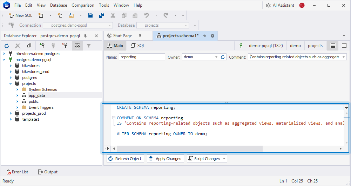Open the Comparison menu
Screen dimensions: 351x186
click(x=83, y=5)
